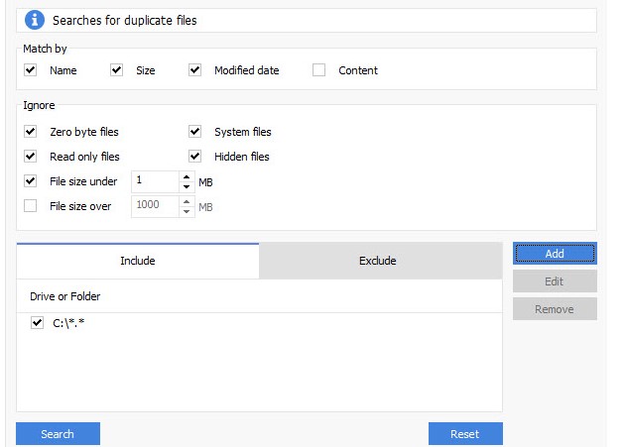Screen dimensions: 627x447
Task: Enable matching by Content
Action: 318,70
